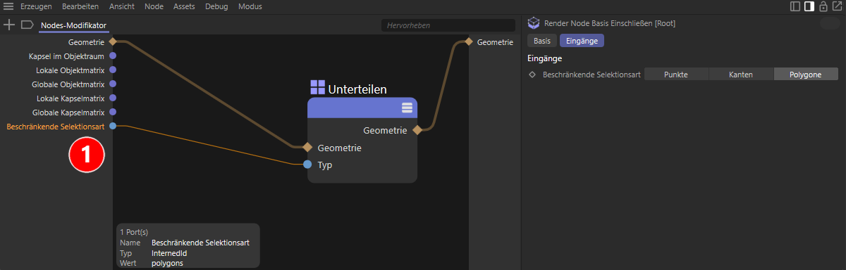Select Kanten selection type
The height and width of the screenshot is (270, 846).
tap(741, 74)
